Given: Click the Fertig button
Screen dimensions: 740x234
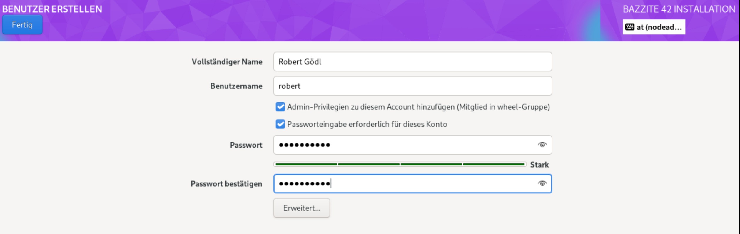Looking at the screenshot, I should 22,25.
